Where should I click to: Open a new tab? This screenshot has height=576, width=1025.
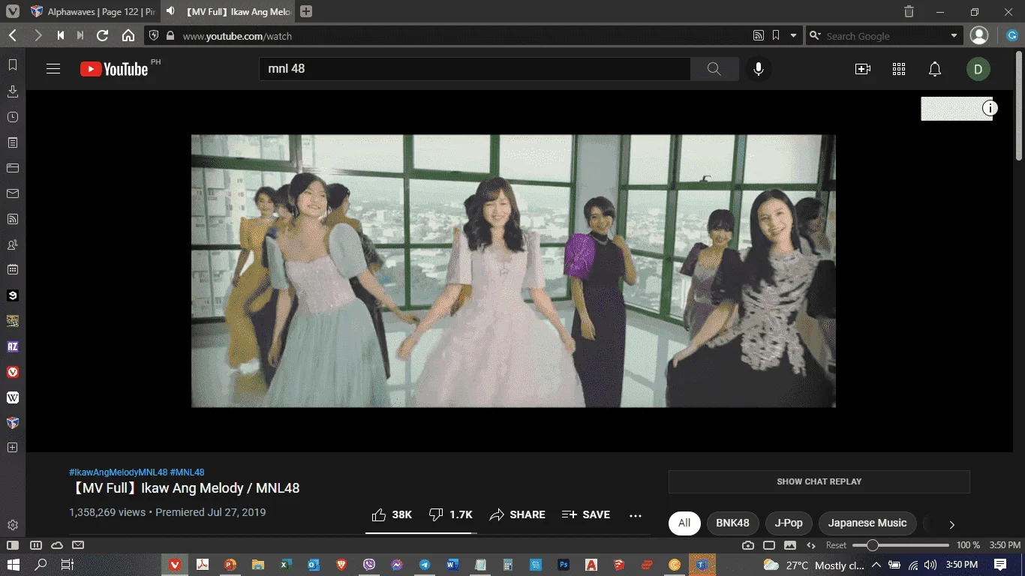tap(306, 11)
